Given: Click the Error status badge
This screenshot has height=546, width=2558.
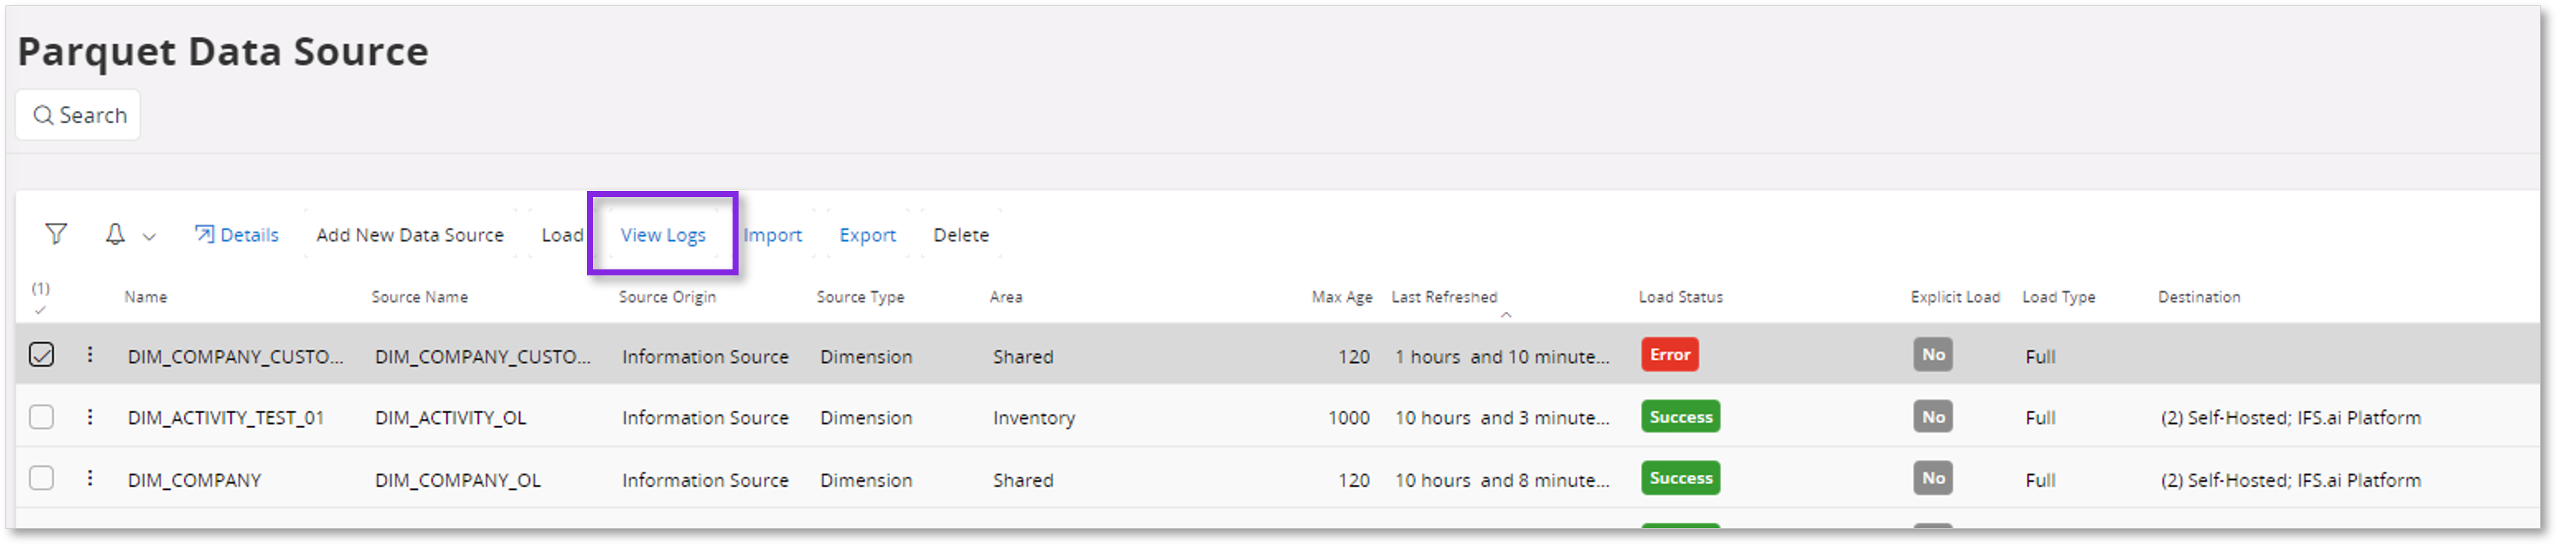Looking at the screenshot, I should pos(1669,355).
